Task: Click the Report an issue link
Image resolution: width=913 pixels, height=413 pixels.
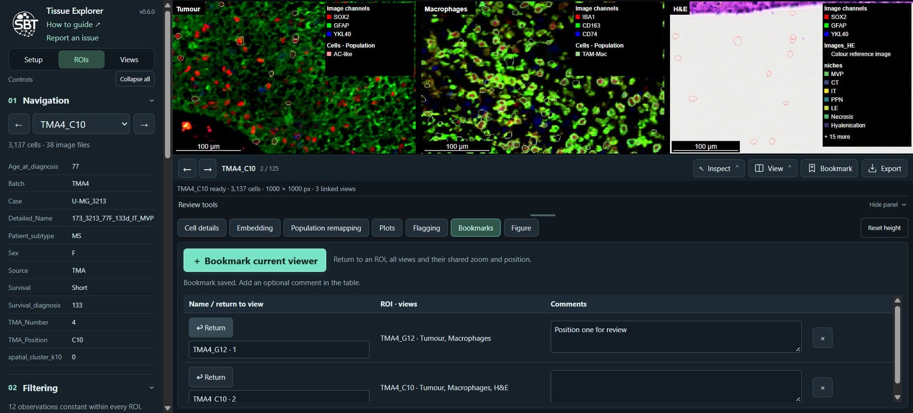Action: (x=72, y=38)
